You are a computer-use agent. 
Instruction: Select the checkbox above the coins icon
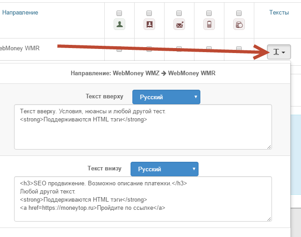point(239,13)
